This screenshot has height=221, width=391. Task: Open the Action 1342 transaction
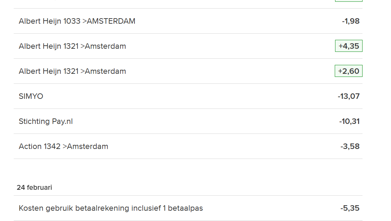[63, 147]
